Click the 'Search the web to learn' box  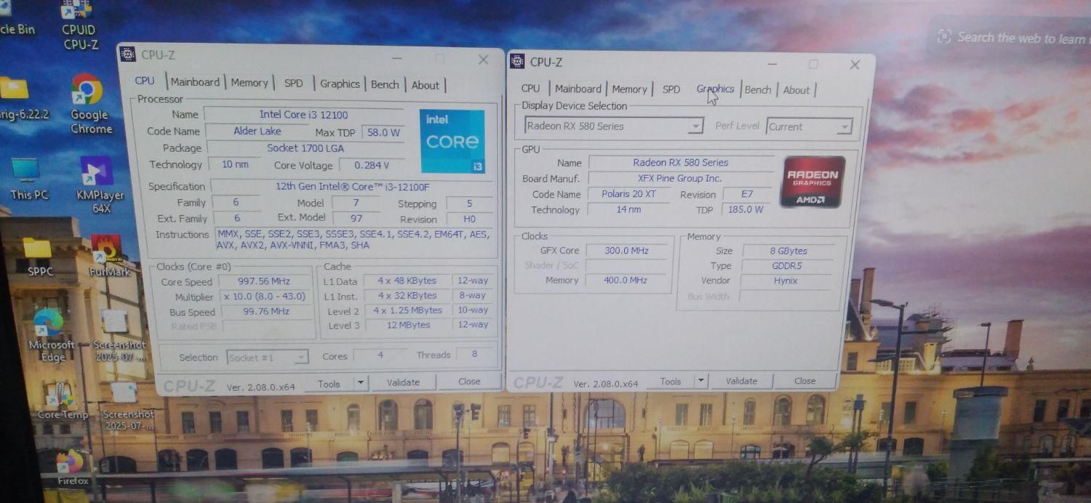1015,38
